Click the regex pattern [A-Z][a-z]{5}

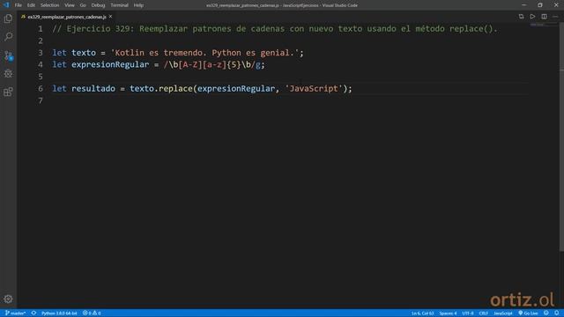[x=210, y=64]
